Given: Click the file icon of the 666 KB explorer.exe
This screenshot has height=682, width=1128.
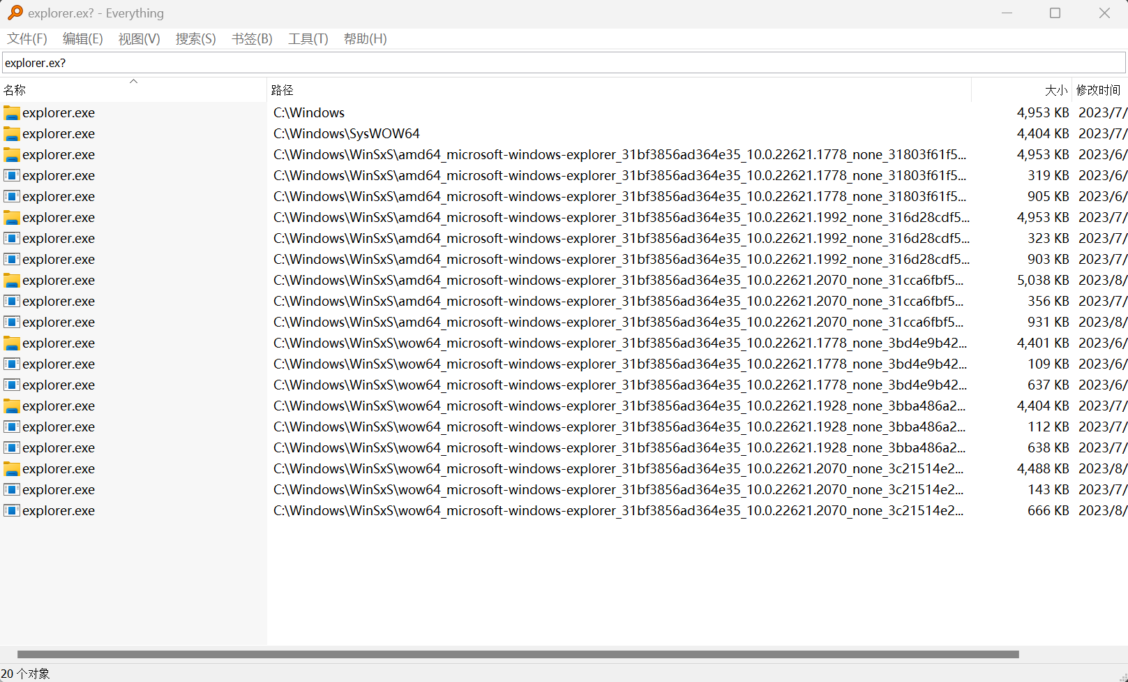Looking at the screenshot, I should click(12, 511).
